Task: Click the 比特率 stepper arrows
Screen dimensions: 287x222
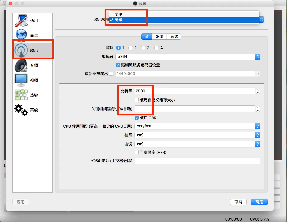Action: (258, 91)
